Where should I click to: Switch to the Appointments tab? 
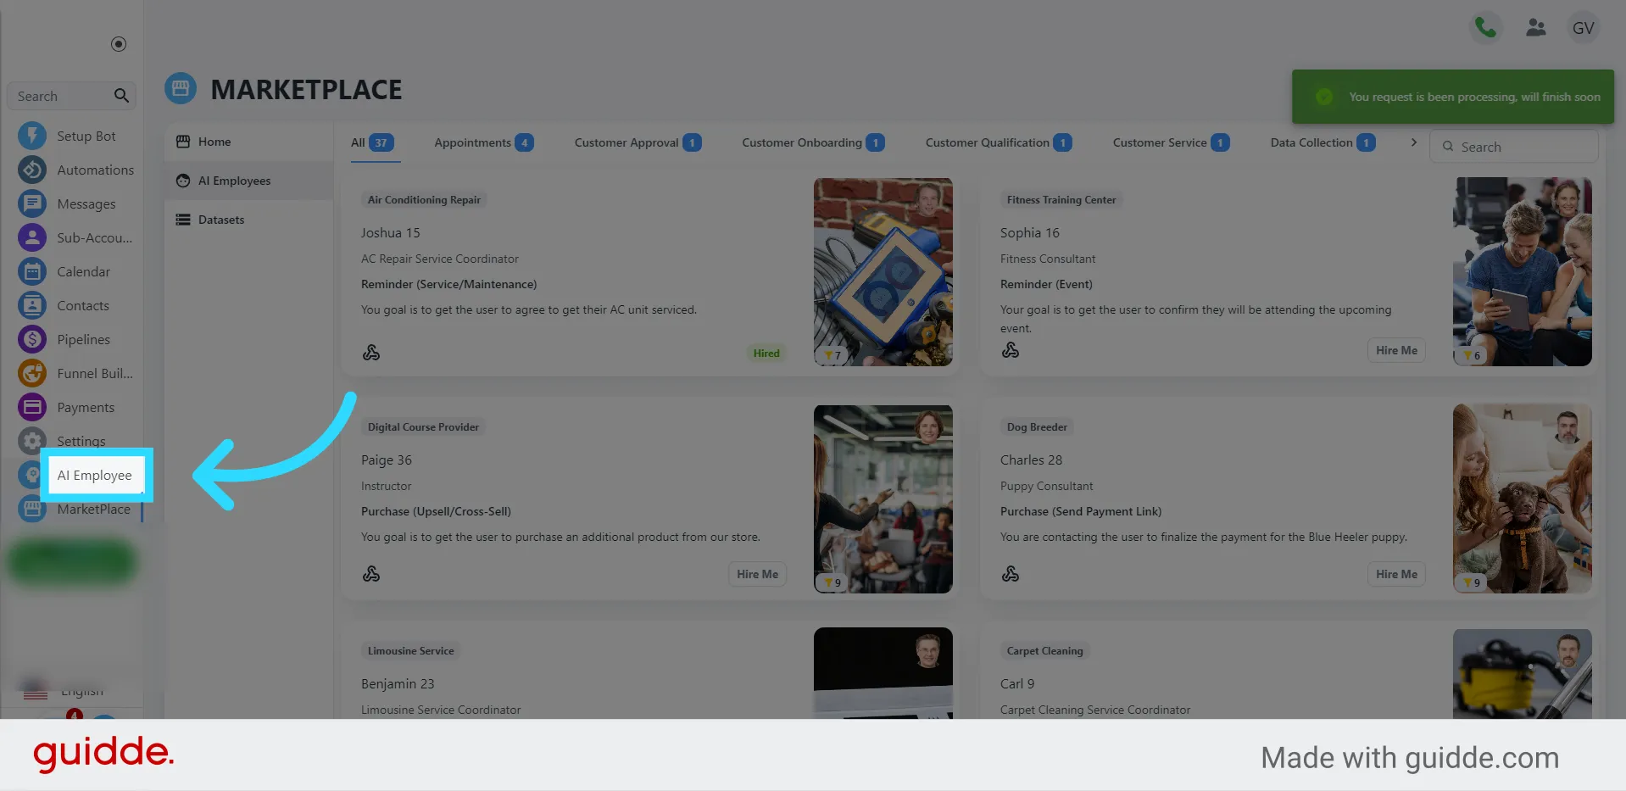click(484, 142)
